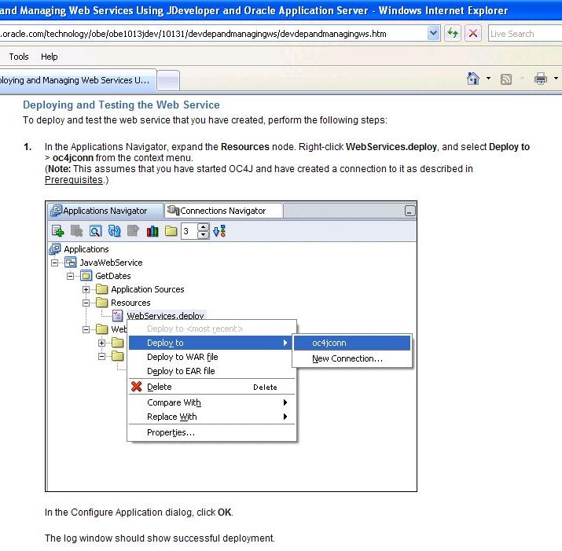Expand the Application Sources folder
Screen dimensions: 562x551
86,289
